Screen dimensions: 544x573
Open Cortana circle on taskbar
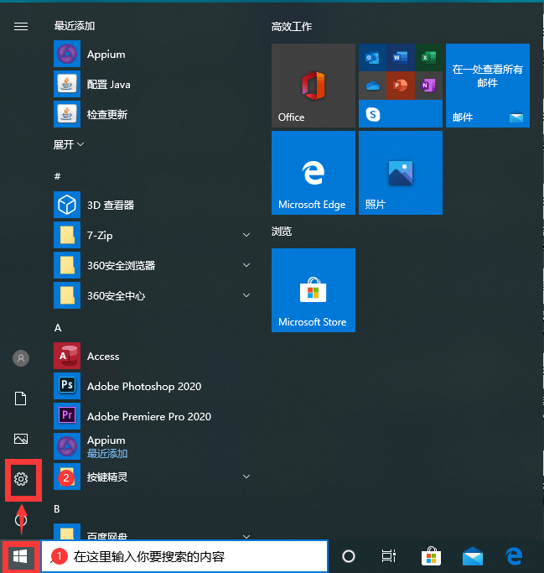[349, 556]
